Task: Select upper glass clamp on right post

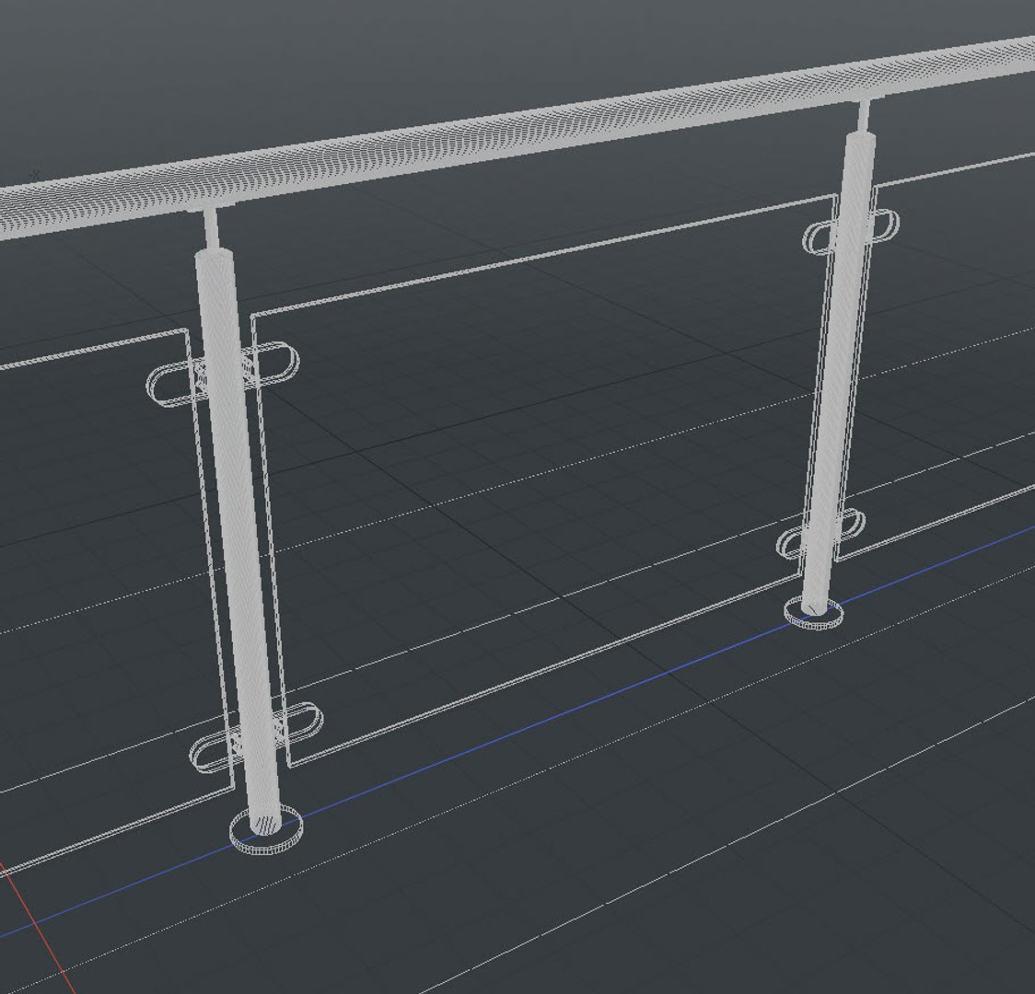Action: 852,231
